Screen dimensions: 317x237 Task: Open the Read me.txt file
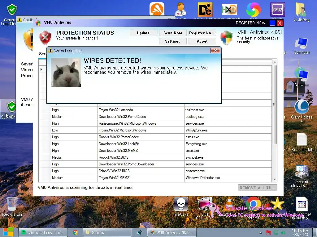302,142
